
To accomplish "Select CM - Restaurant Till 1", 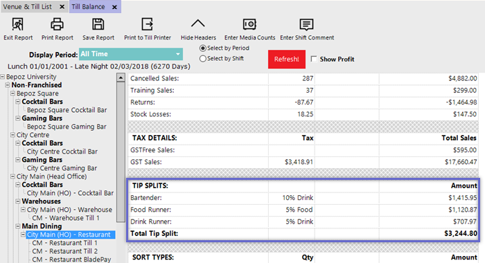I will [64, 243].
